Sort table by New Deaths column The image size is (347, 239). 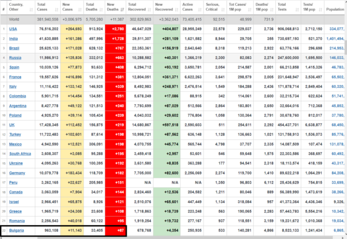point(114,8)
